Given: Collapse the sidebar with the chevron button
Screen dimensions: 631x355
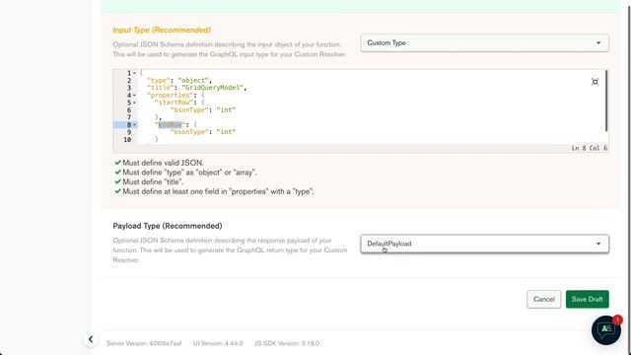Looking at the screenshot, I should coord(91,339).
